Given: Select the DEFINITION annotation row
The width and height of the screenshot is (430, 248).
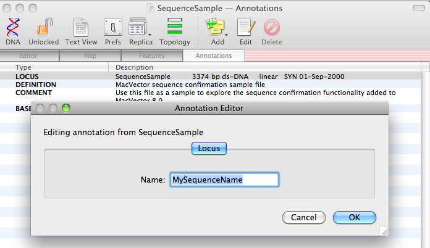Looking at the screenshot, I should click(x=36, y=85).
